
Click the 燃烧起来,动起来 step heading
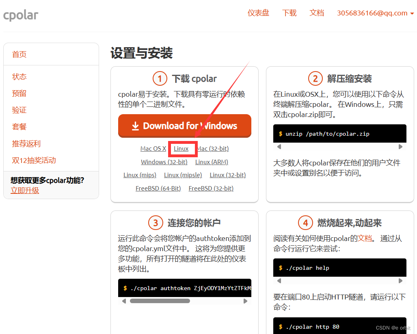click(x=350, y=223)
